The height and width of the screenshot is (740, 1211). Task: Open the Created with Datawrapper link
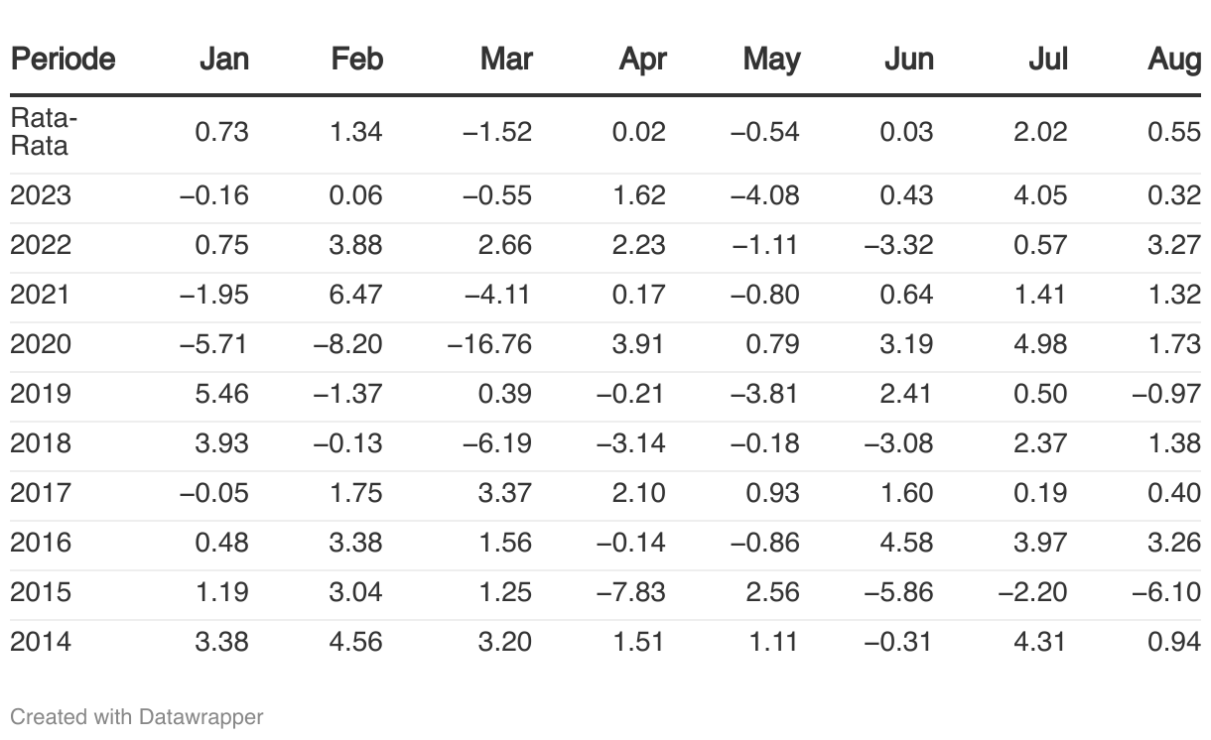pyautogui.click(x=137, y=716)
